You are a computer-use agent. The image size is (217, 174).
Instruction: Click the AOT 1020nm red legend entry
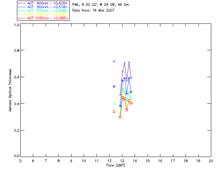click(43, 18)
